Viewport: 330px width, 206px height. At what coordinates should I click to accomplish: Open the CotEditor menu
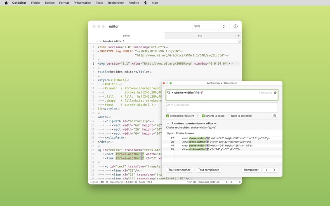(19, 3)
